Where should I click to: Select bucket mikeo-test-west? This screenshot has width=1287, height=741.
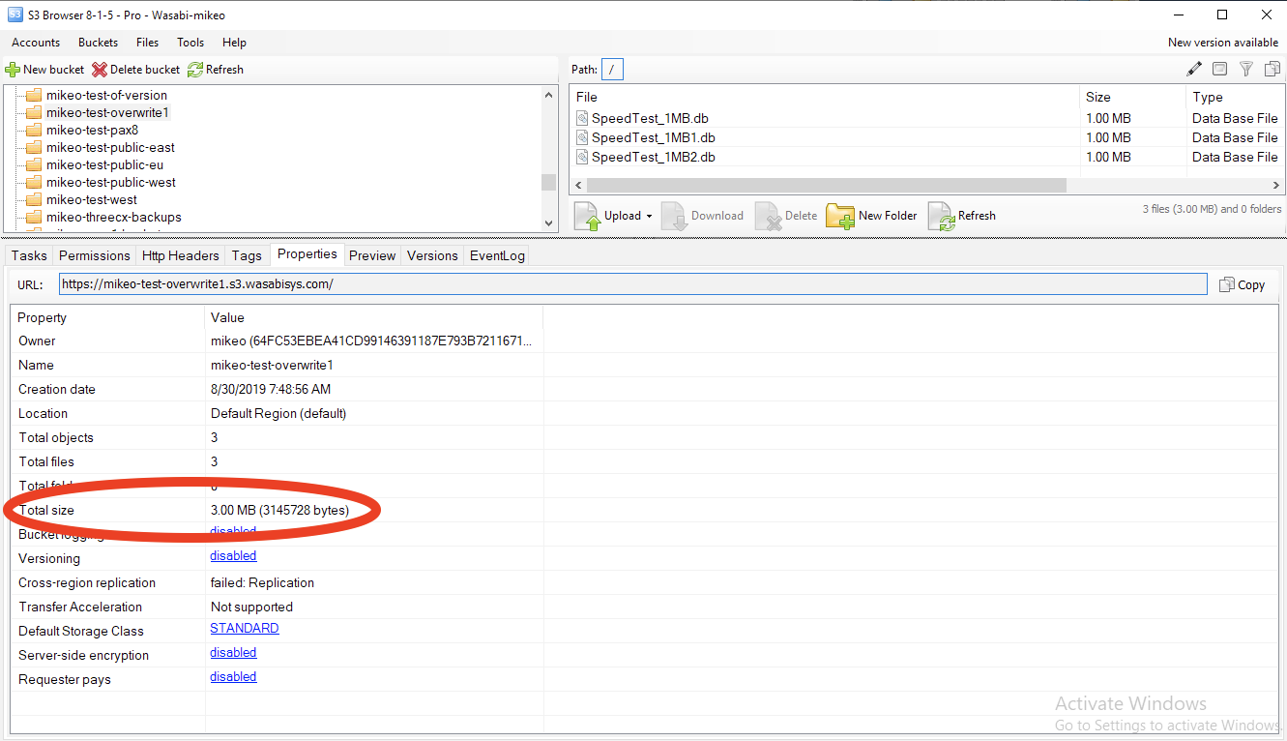[x=92, y=199]
